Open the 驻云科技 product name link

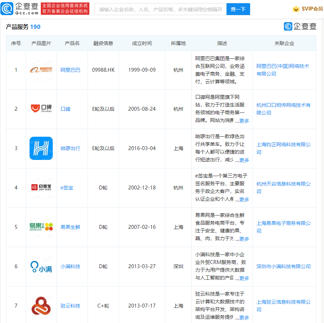pyautogui.click(x=70, y=306)
